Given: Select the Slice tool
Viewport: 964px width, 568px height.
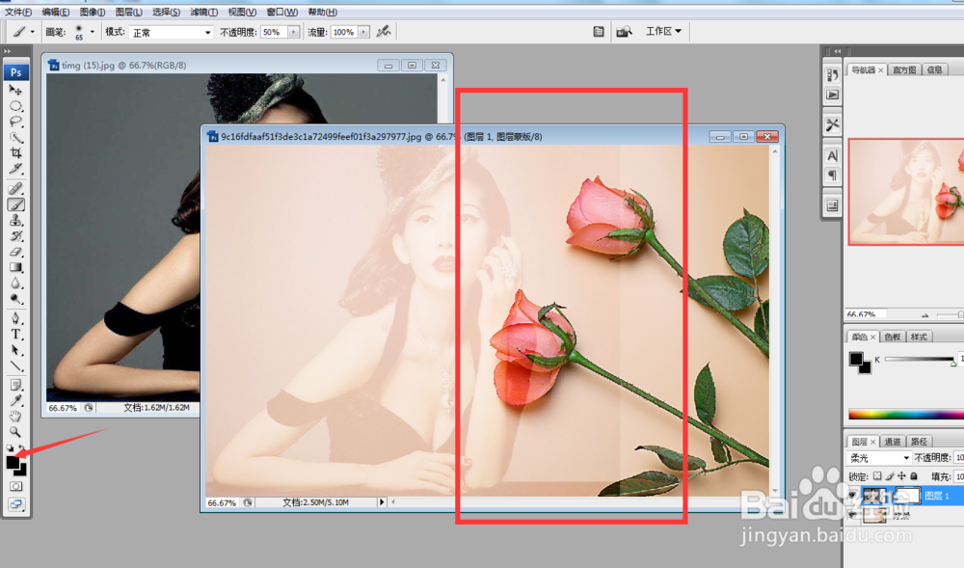Looking at the screenshot, I should tap(16, 169).
